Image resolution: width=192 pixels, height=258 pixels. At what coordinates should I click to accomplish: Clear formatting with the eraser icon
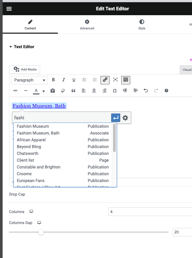[63, 91]
